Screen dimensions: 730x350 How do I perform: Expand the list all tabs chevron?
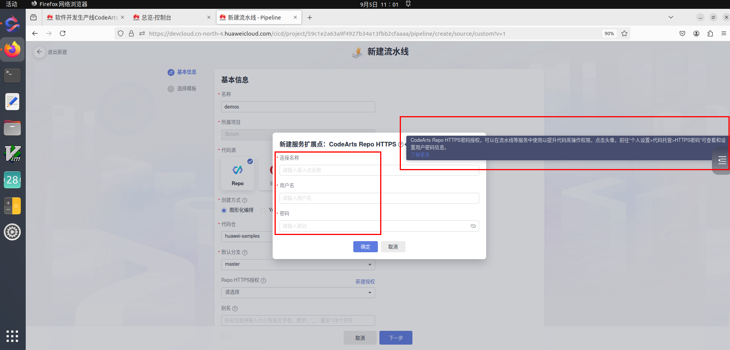(x=671, y=17)
